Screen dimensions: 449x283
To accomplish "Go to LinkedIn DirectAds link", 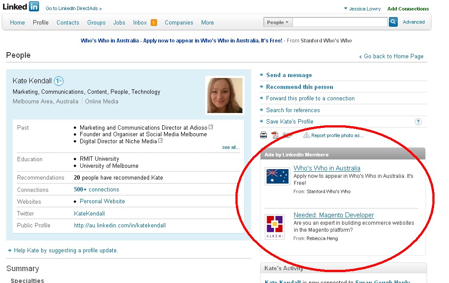I will pyautogui.click(x=74, y=9).
